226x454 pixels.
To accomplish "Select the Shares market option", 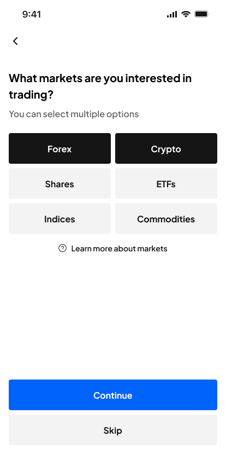I will [60, 183].
